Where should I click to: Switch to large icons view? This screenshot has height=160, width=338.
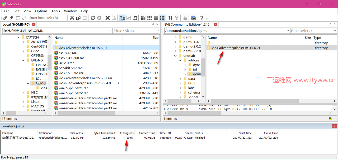143,18
